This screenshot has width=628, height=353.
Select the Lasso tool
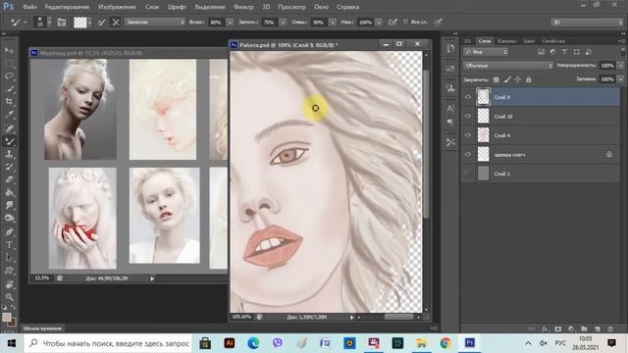click(9, 76)
